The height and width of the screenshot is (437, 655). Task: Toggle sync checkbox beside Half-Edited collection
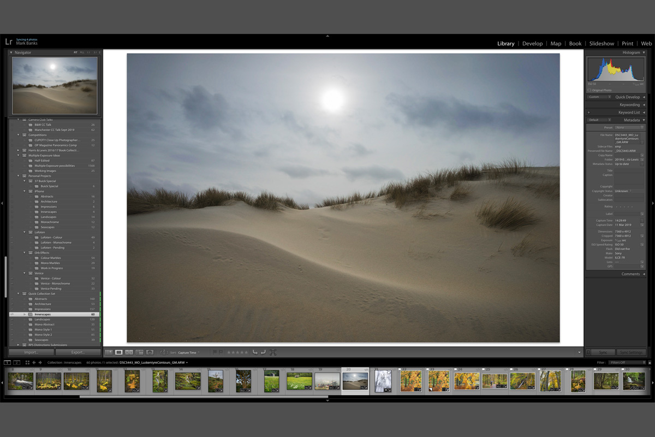click(12, 161)
